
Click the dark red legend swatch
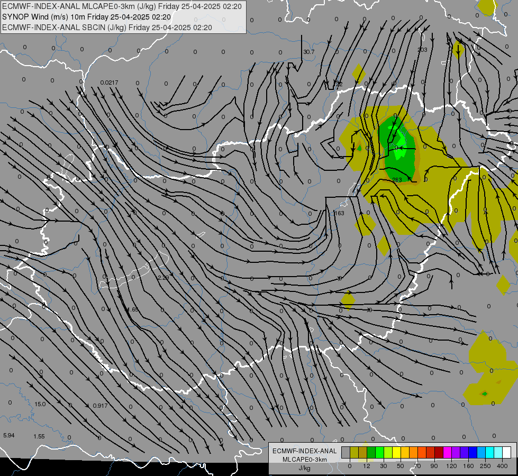pyautogui.click(x=439, y=452)
